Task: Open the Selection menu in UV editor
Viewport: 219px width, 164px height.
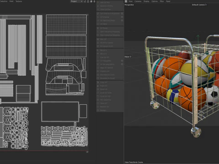Action: (x=3, y=1)
